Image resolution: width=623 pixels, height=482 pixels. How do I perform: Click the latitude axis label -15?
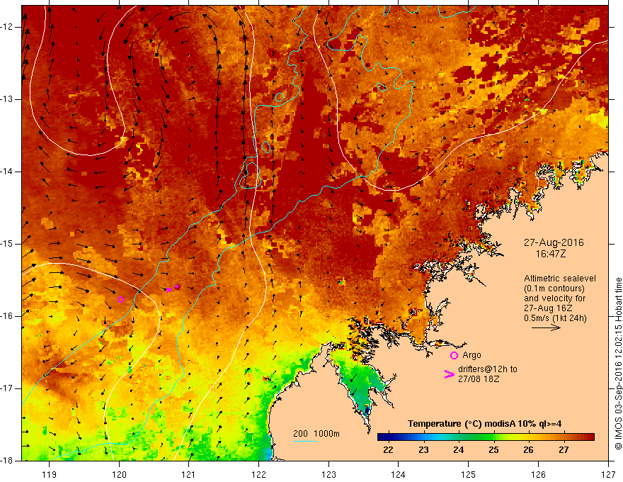(7, 244)
